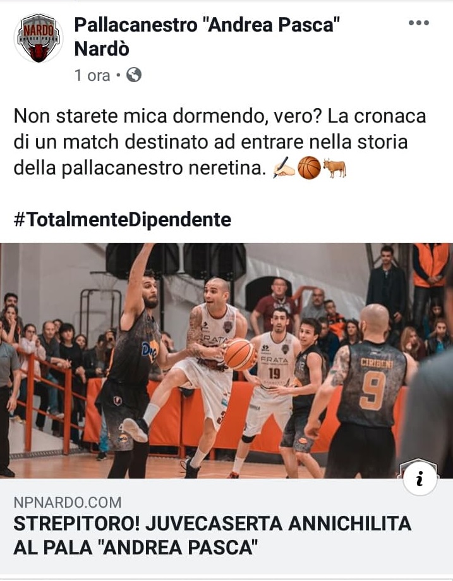Click the public globe visibility icon
The height and width of the screenshot is (581, 453).
[x=134, y=75]
